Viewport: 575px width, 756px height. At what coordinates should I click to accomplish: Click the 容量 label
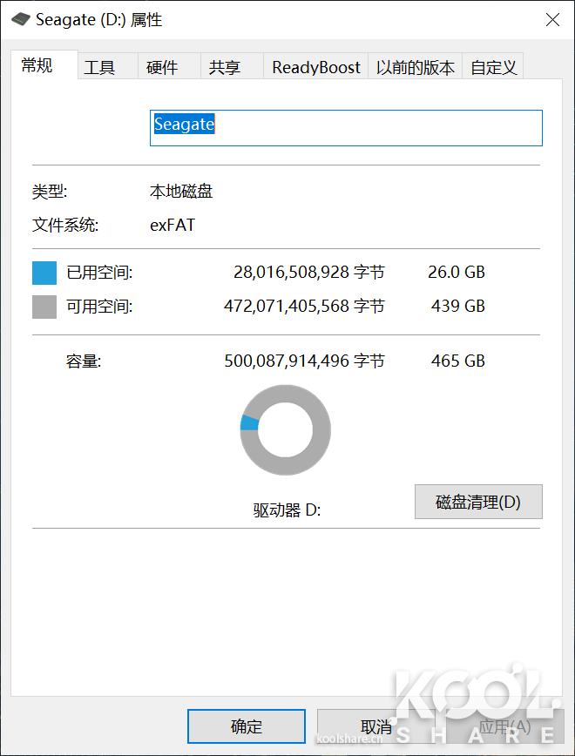(84, 361)
